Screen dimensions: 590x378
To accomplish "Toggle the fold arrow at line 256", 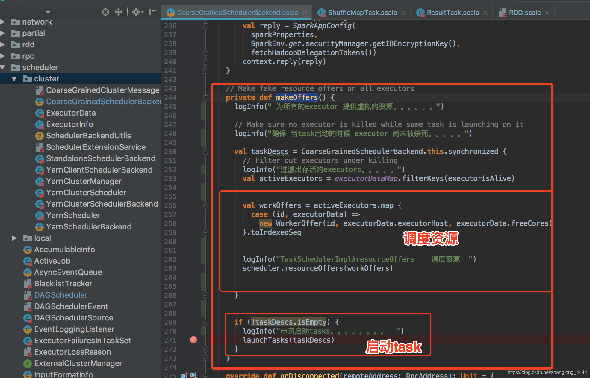I will click(x=205, y=205).
